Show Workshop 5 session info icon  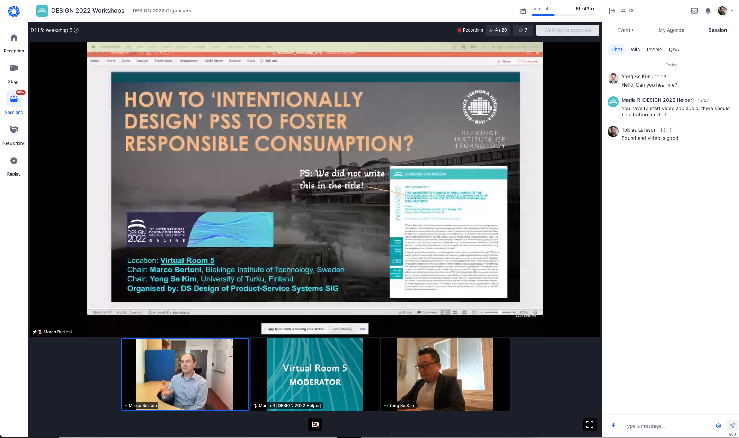(x=76, y=30)
